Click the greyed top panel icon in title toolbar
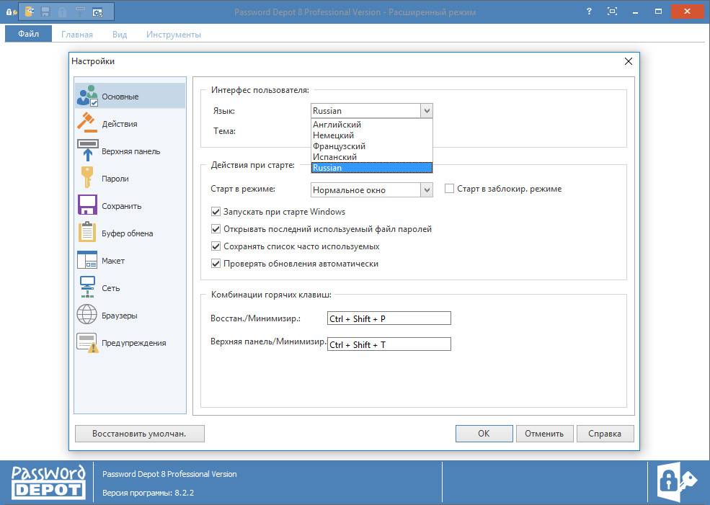 pos(80,12)
